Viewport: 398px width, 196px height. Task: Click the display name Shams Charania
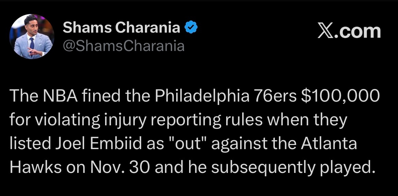121,27
